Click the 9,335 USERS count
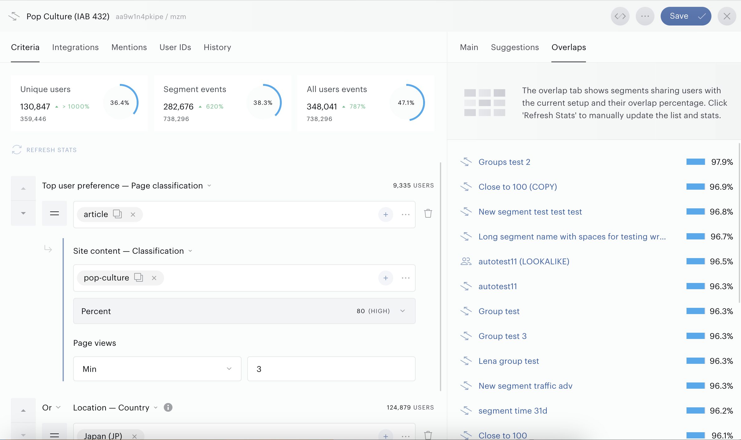This screenshot has height=440, width=741. click(413, 186)
